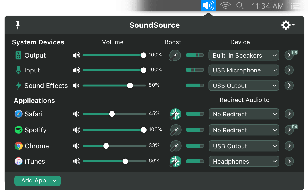Open Output device Built-In Speakers dropdown

[x=244, y=55]
